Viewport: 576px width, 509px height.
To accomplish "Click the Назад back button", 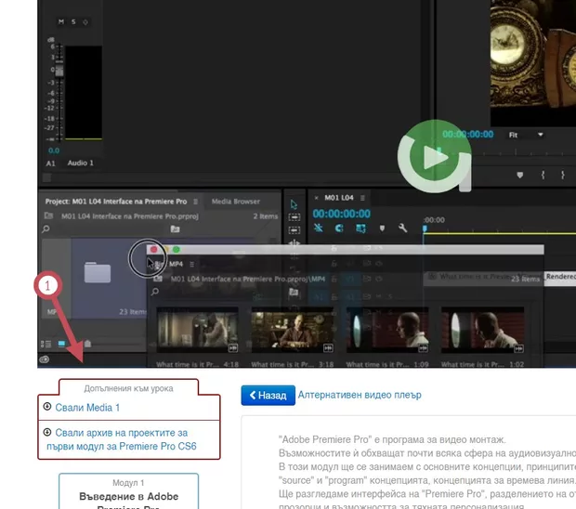I will [267, 396].
